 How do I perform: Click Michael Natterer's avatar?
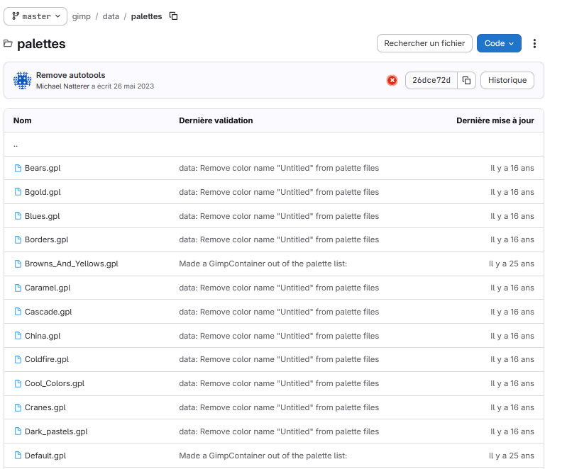(23, 80)
